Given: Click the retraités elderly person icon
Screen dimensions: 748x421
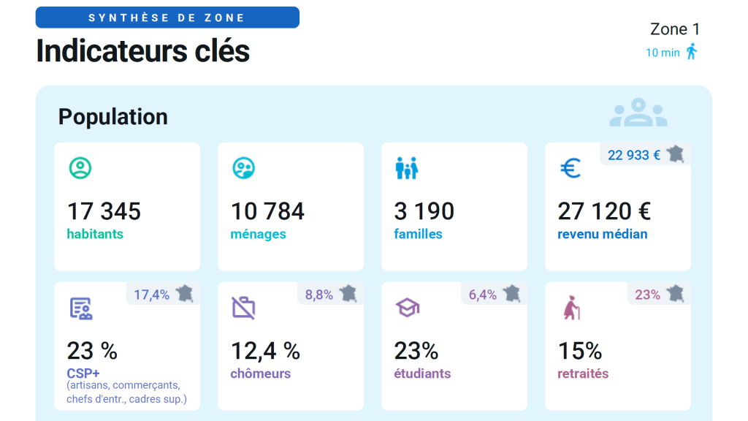Looking at the screenshot, I should (x=570, y=308).
